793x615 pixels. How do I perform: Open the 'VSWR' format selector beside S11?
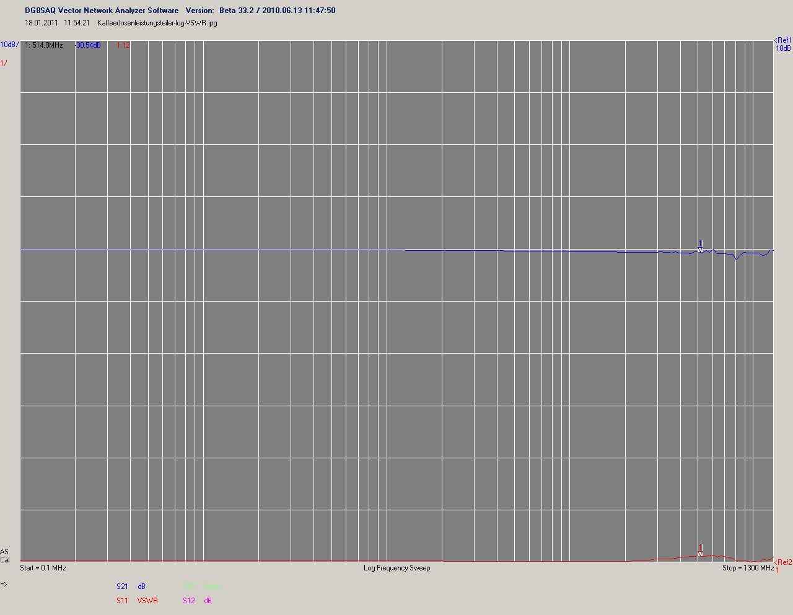[x=147, y=601]
